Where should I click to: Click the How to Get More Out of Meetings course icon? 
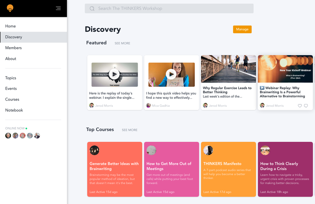coord(151,150)
